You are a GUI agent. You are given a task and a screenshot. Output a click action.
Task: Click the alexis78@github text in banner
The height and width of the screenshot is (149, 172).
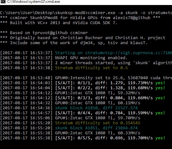(x=132, y=18)
